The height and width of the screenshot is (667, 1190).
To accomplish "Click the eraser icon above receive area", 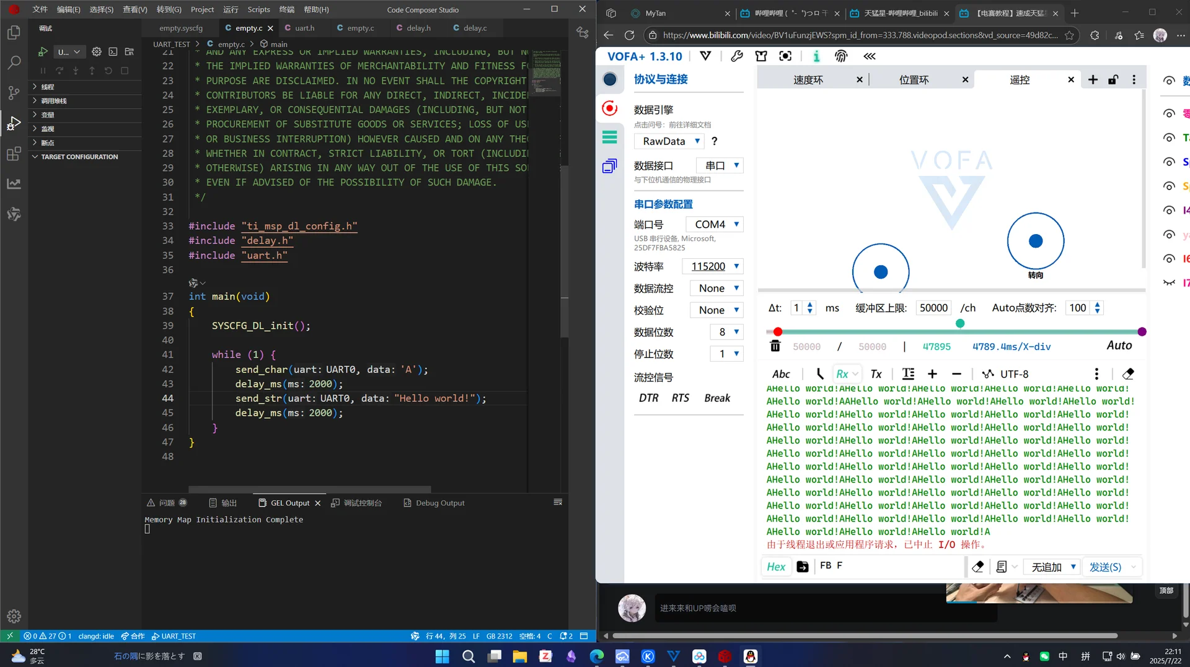I will (x=1128, y=374).
